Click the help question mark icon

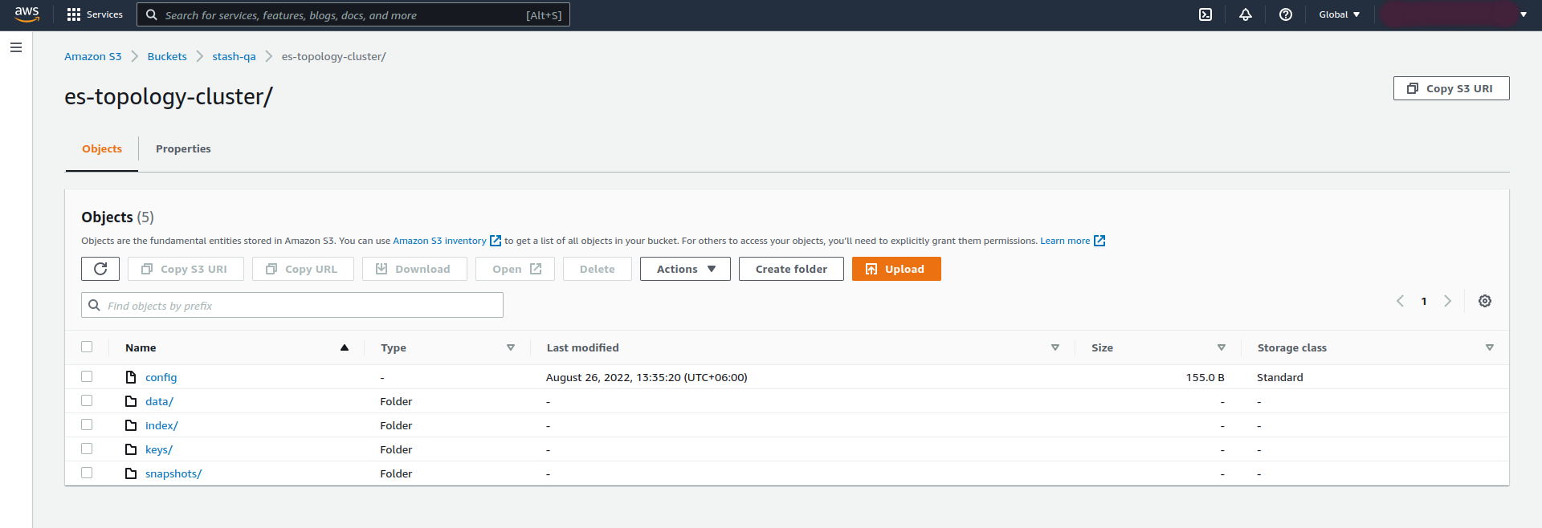pyautogui.click(x=1286, y=14)
